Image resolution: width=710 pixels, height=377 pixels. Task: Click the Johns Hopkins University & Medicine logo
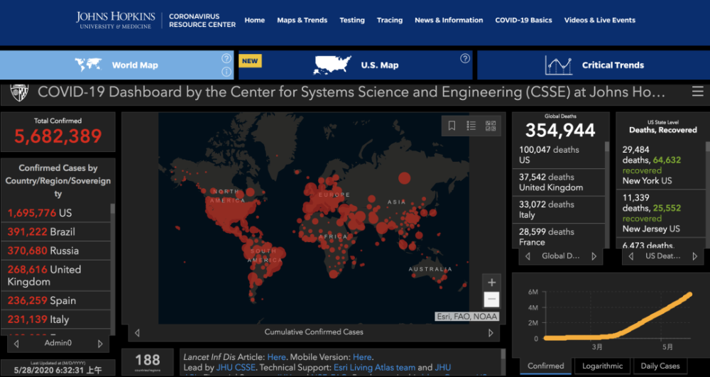[x=116, y=21]
